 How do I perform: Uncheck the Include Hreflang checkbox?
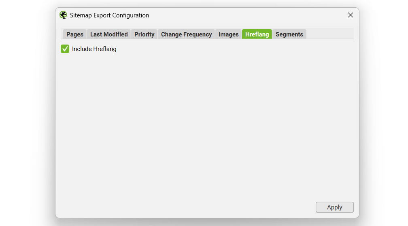tap(65, 49)
